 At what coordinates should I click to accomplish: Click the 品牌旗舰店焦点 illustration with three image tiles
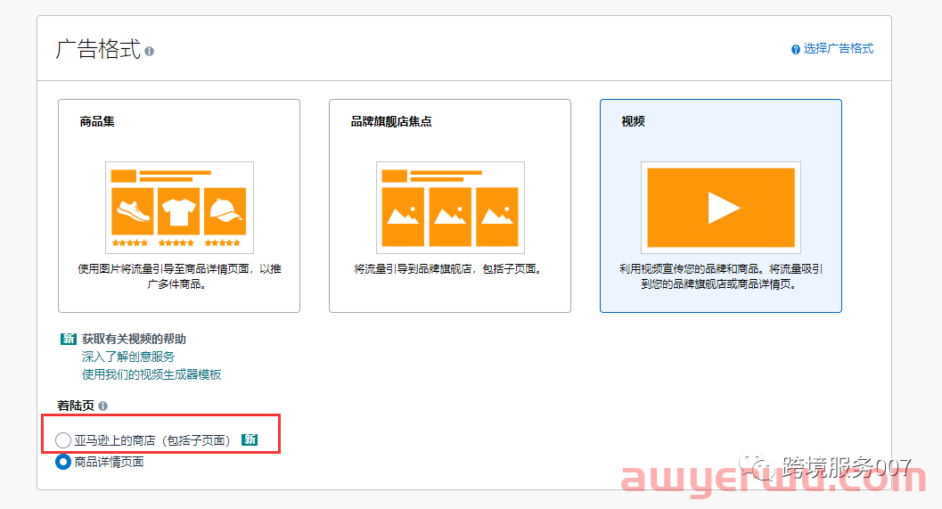point(450,208)
